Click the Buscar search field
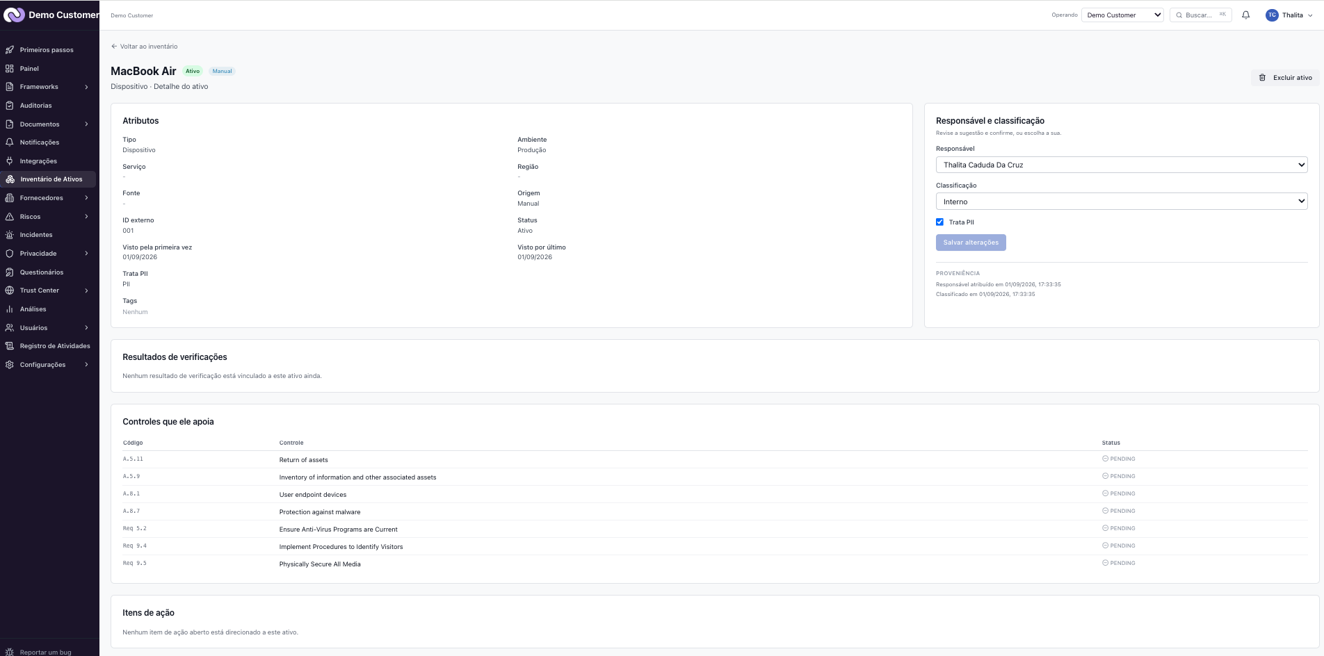The height and width of the screenshot is (656, 1324). coord(1201,15)
